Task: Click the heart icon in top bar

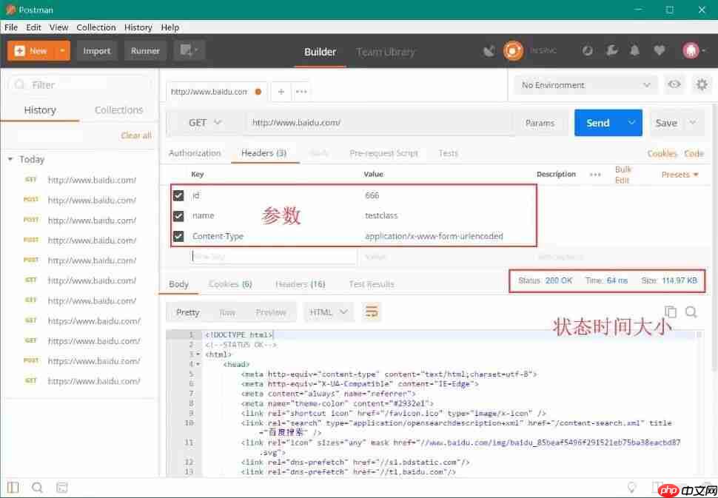Action: 659,51
